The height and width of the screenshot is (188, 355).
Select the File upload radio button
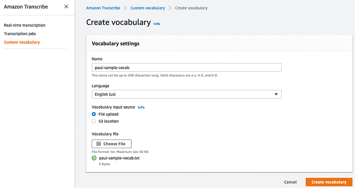pyautogui.click(x=94, y=114)
